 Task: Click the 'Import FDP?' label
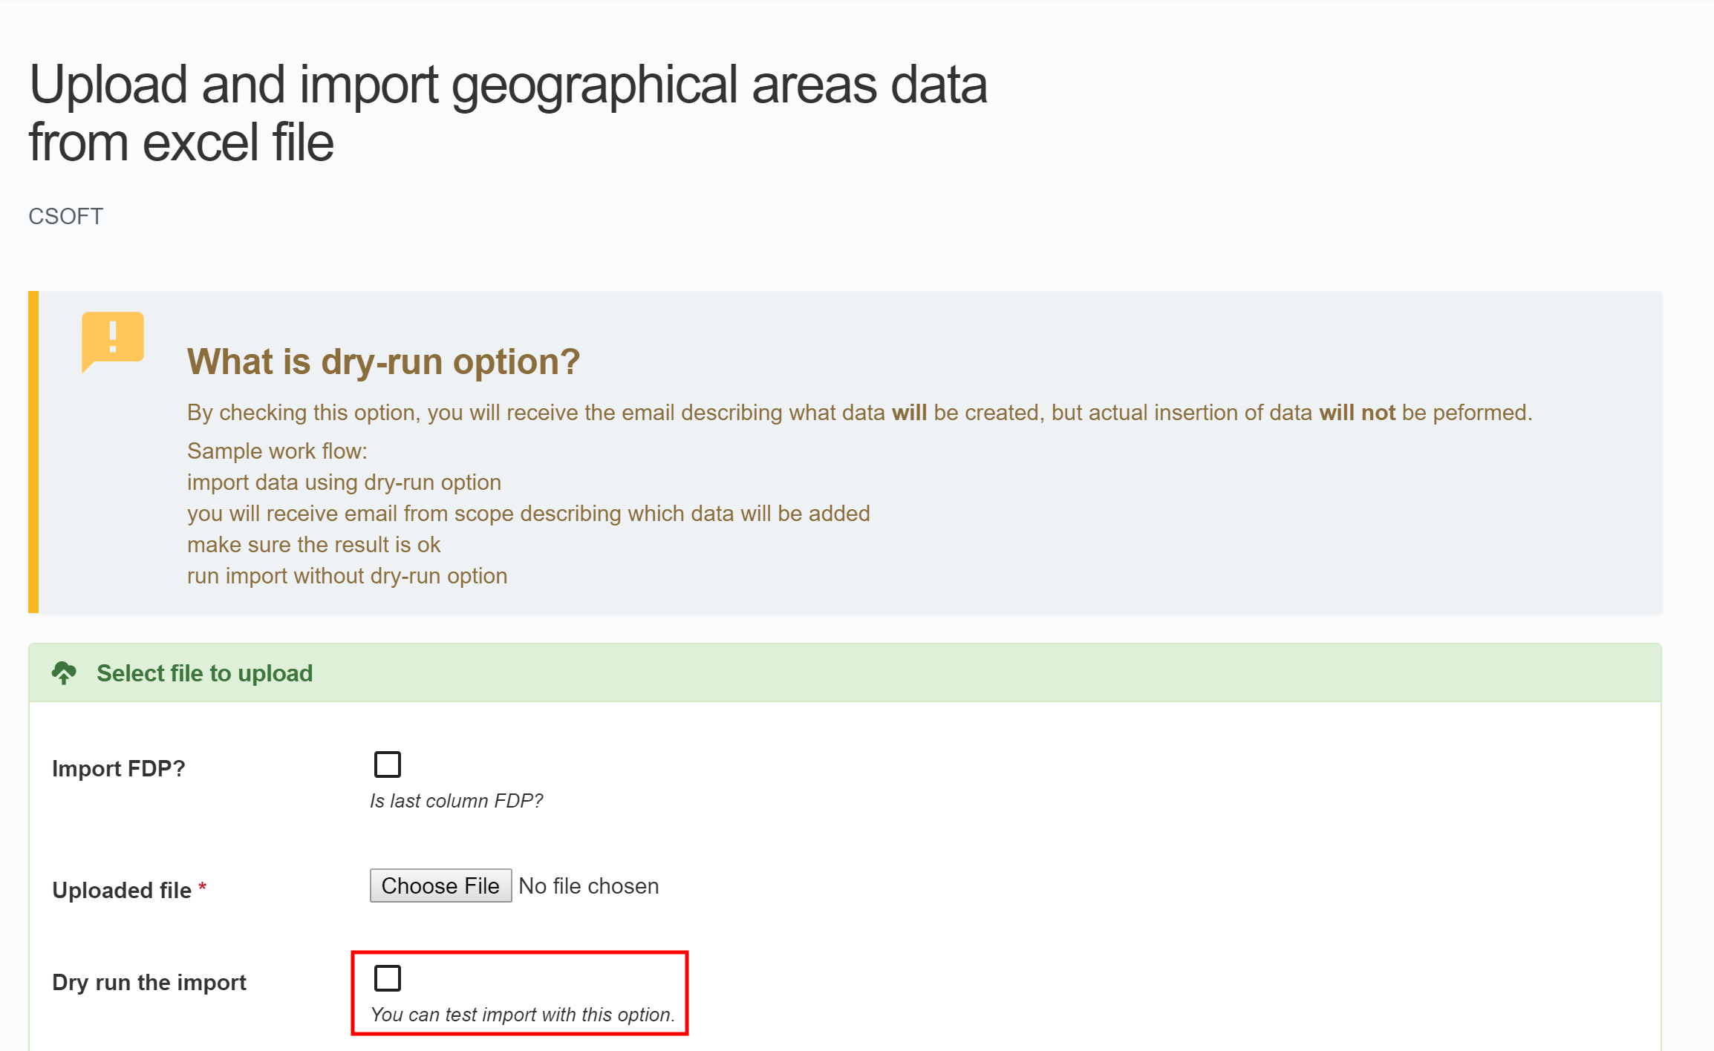pyautogui.click(x=118, y=768)
